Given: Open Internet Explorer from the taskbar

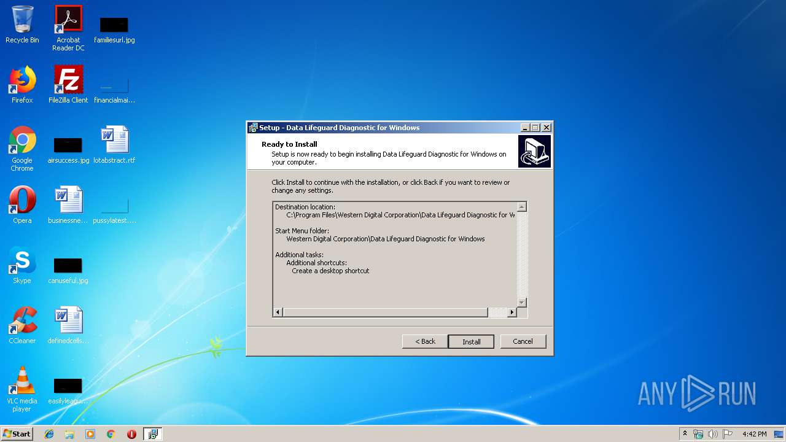Looking at the screenshot, I should tap(49, 434).
